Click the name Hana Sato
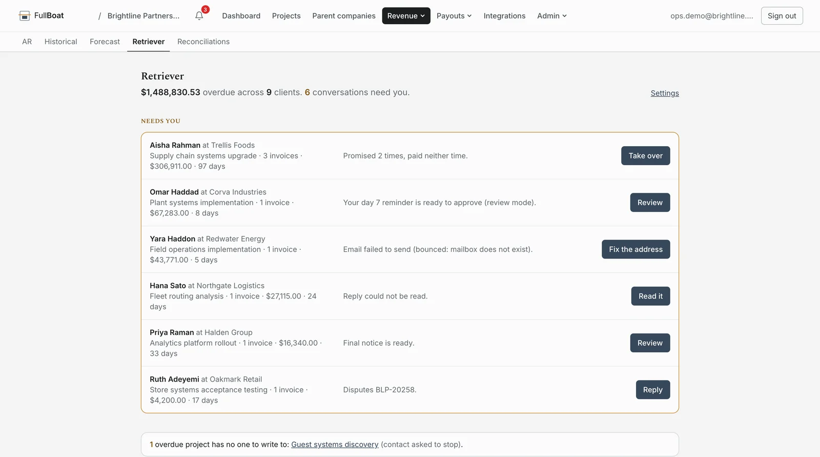Screen dimensions: 820x457 [168, 286]
